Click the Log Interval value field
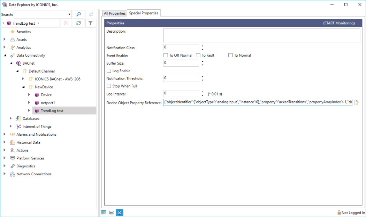 click(x=181, y=93)
